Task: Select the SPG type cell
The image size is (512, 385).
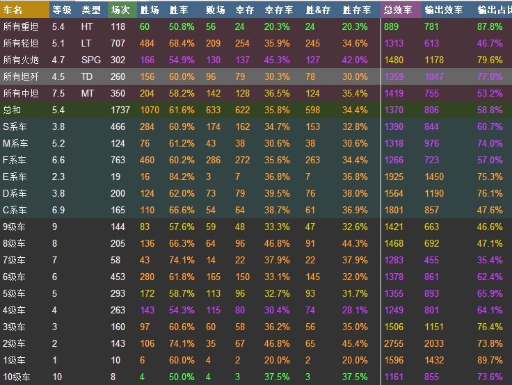Action: click(x=90, y=60)
